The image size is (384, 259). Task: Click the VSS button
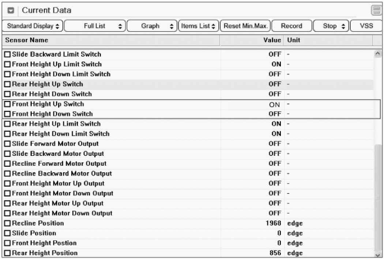(x=366, y=26)
